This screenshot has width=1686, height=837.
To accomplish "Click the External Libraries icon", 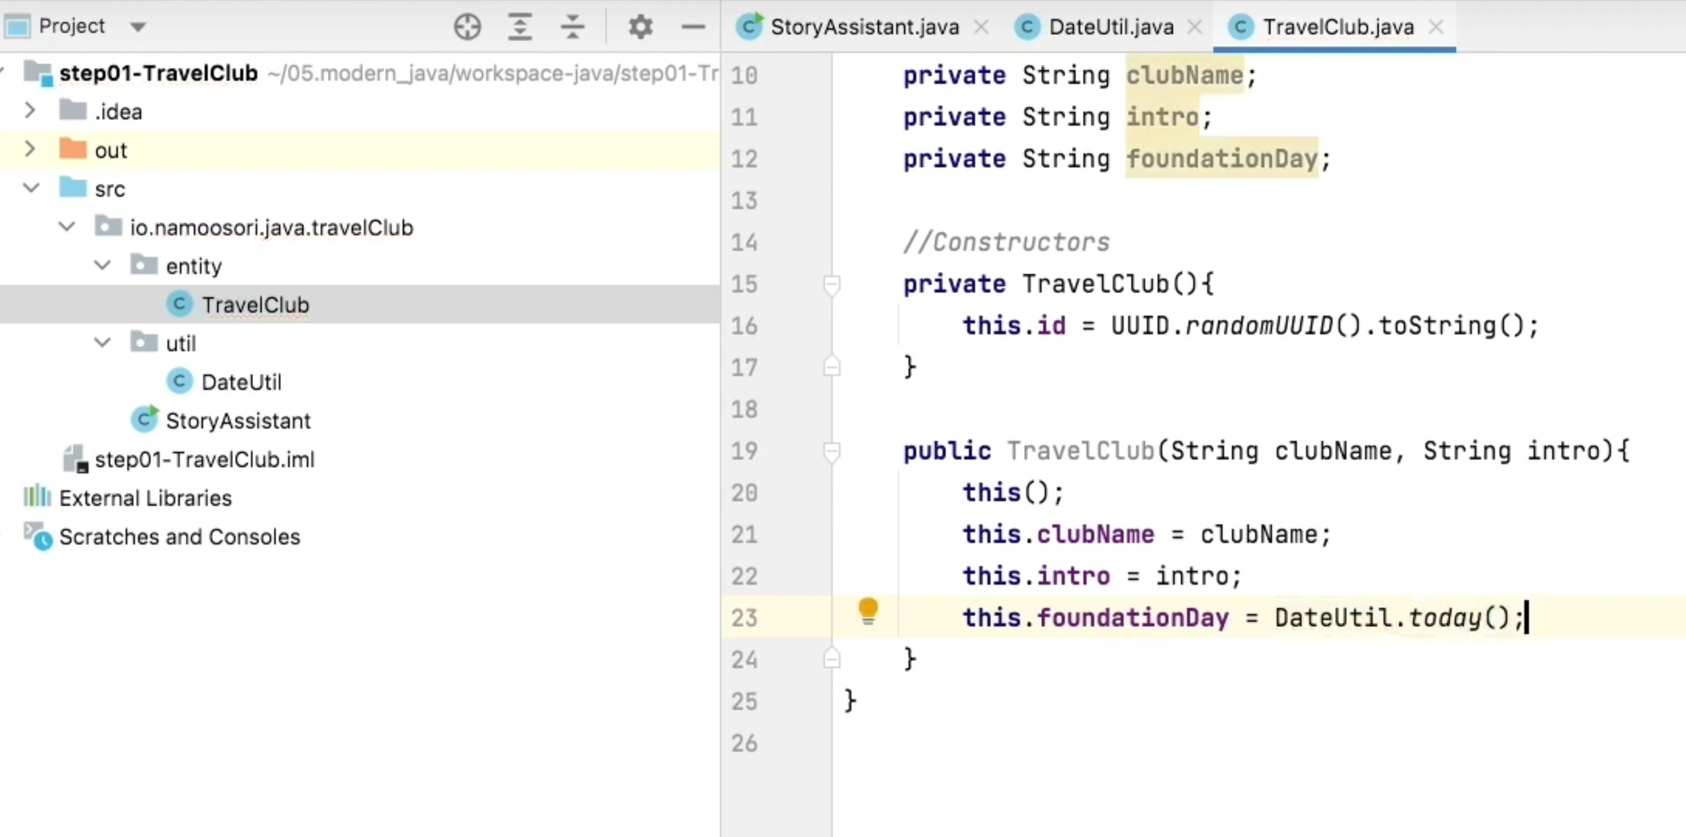I will tap(37, 496).
